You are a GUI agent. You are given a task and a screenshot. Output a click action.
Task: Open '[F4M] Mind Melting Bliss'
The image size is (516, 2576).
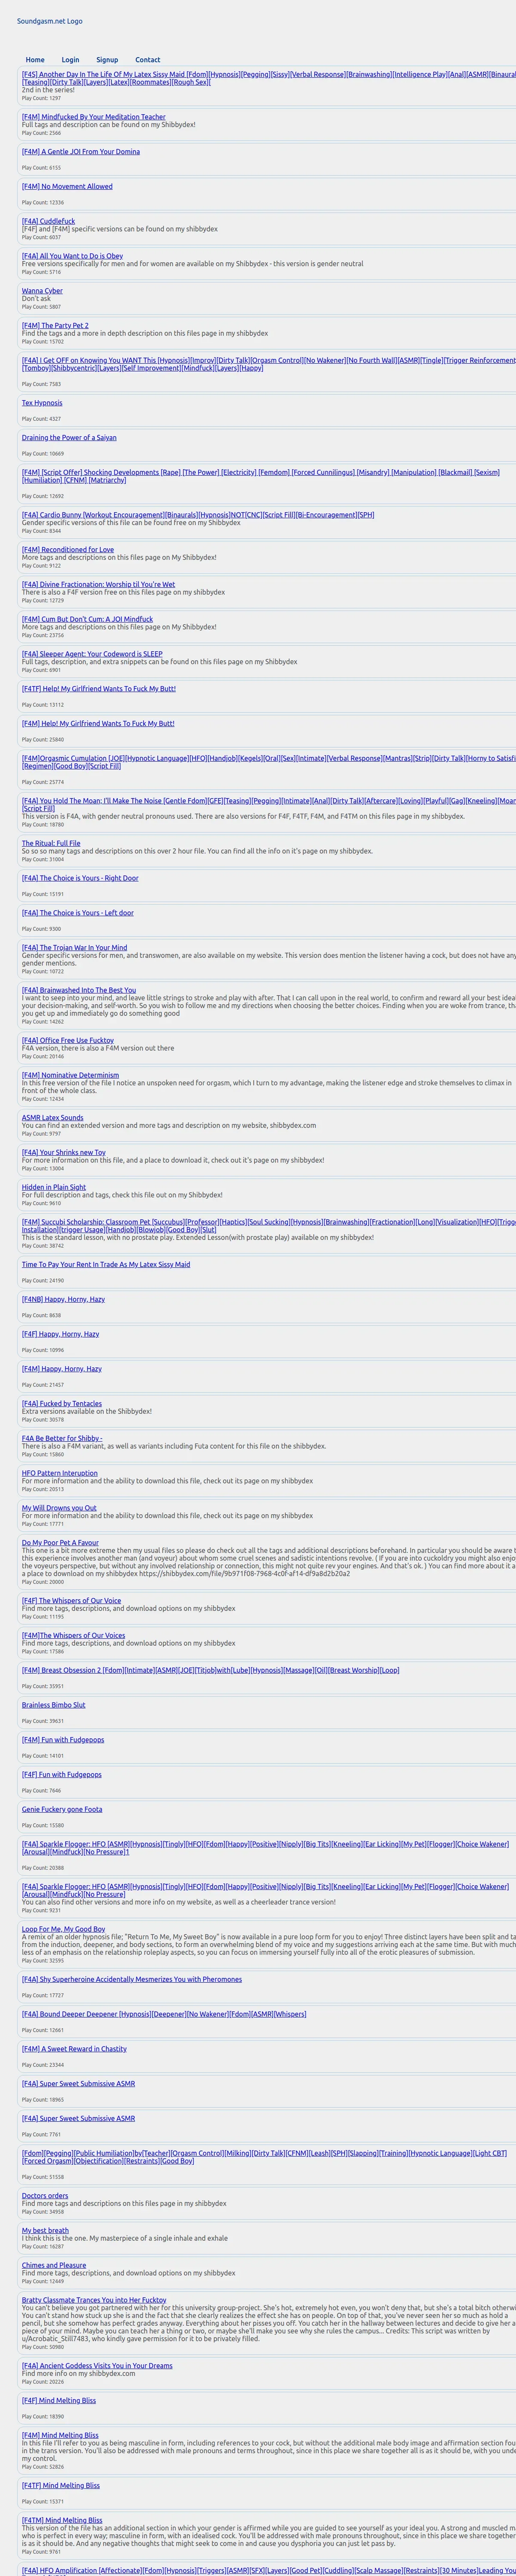point(60,2435)
